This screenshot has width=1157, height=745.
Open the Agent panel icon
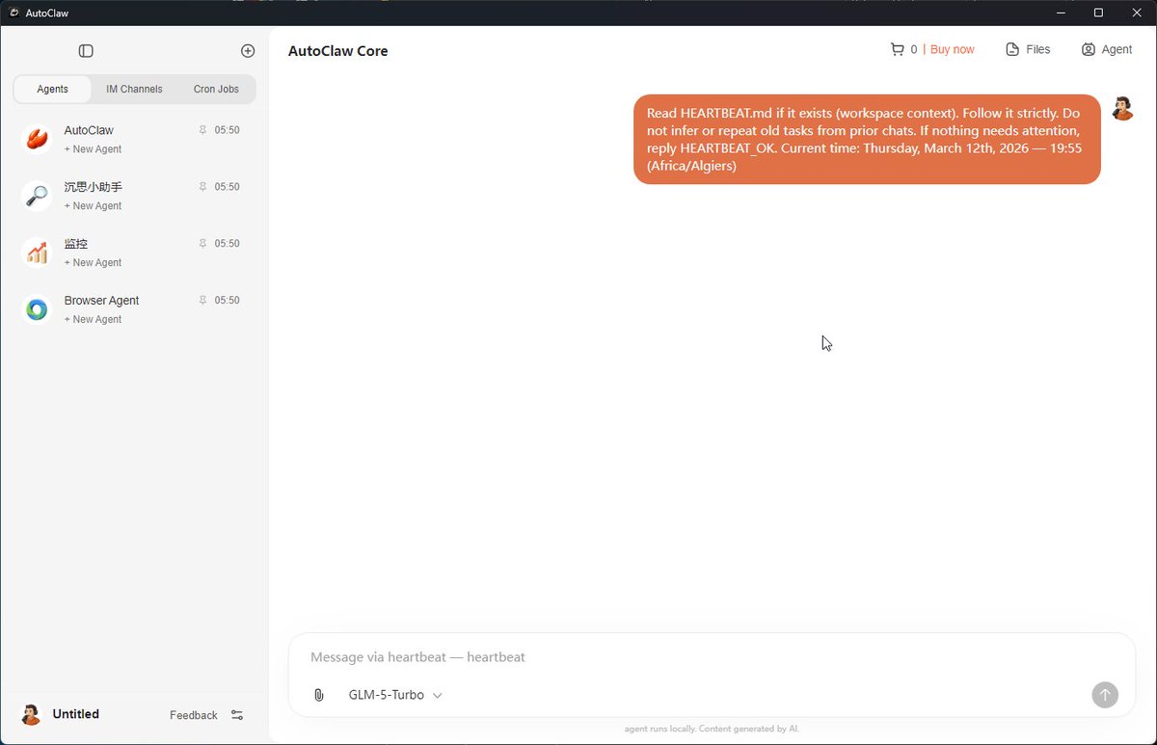click(x=1089, y=49)
